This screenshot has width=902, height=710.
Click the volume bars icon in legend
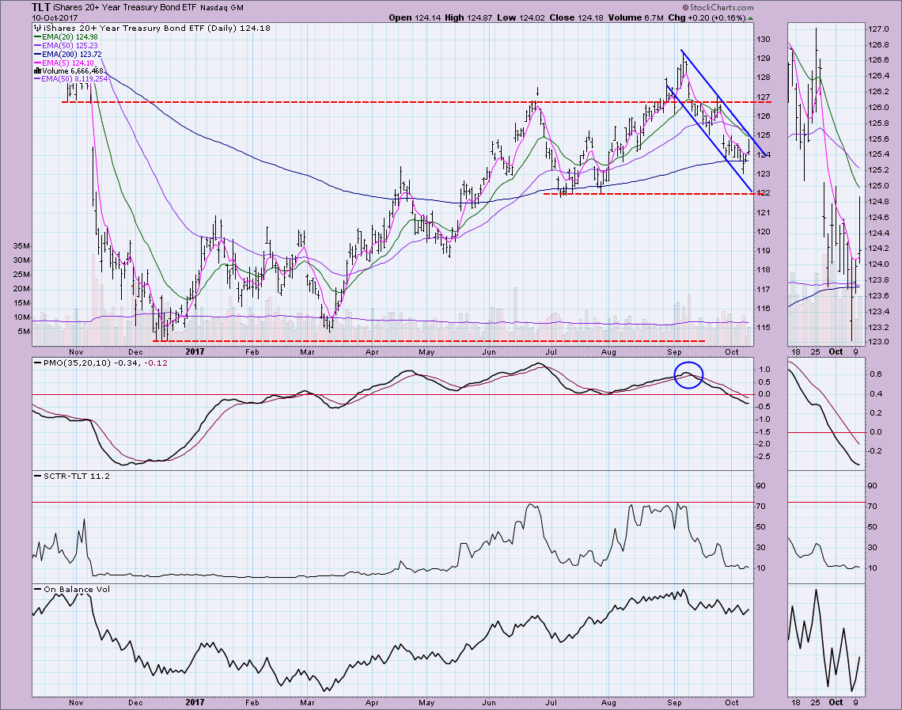[x=36, y=70]
